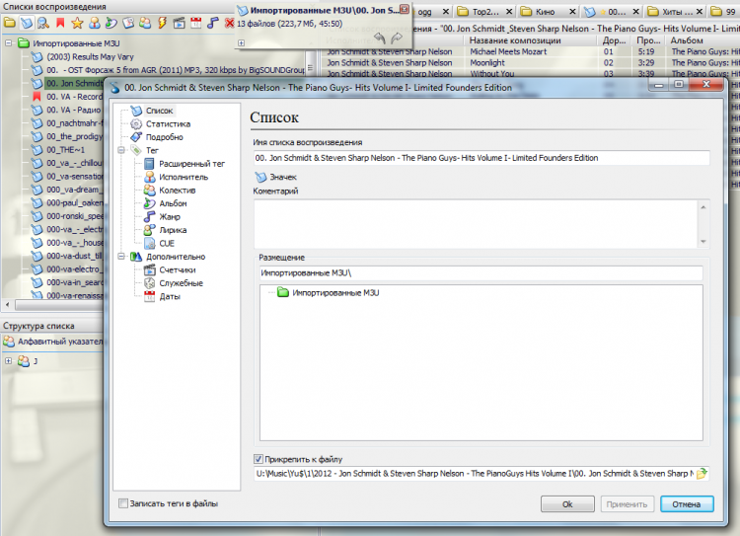Image resolution: width=740 pixels, height=536 pixels.
Task: Click the redo arrow in the info popup
Action: click(397, 38)
